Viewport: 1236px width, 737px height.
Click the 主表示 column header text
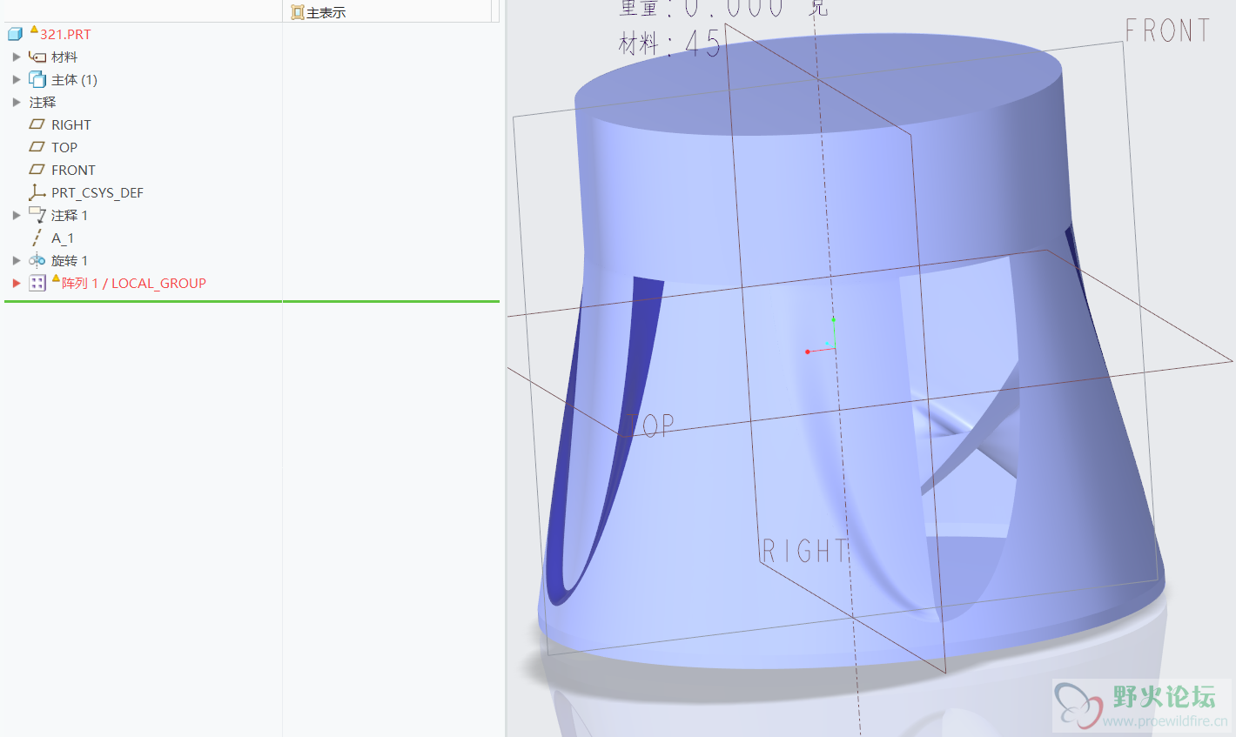326,13
